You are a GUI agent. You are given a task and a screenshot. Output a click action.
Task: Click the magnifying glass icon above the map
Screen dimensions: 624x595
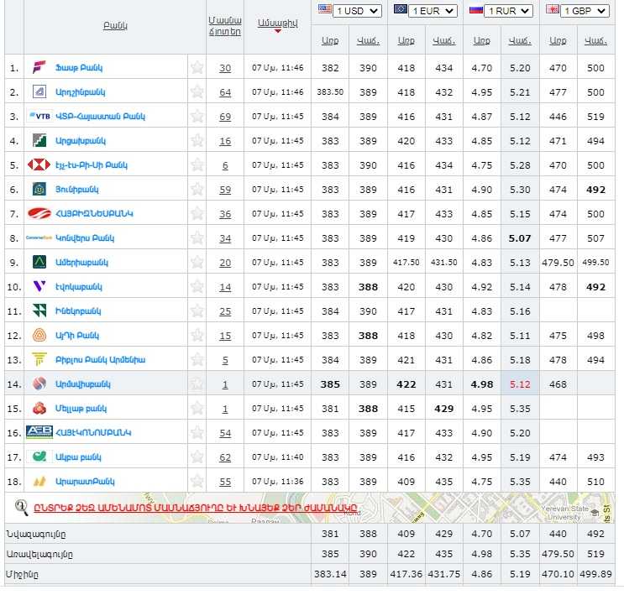point(22,506)
